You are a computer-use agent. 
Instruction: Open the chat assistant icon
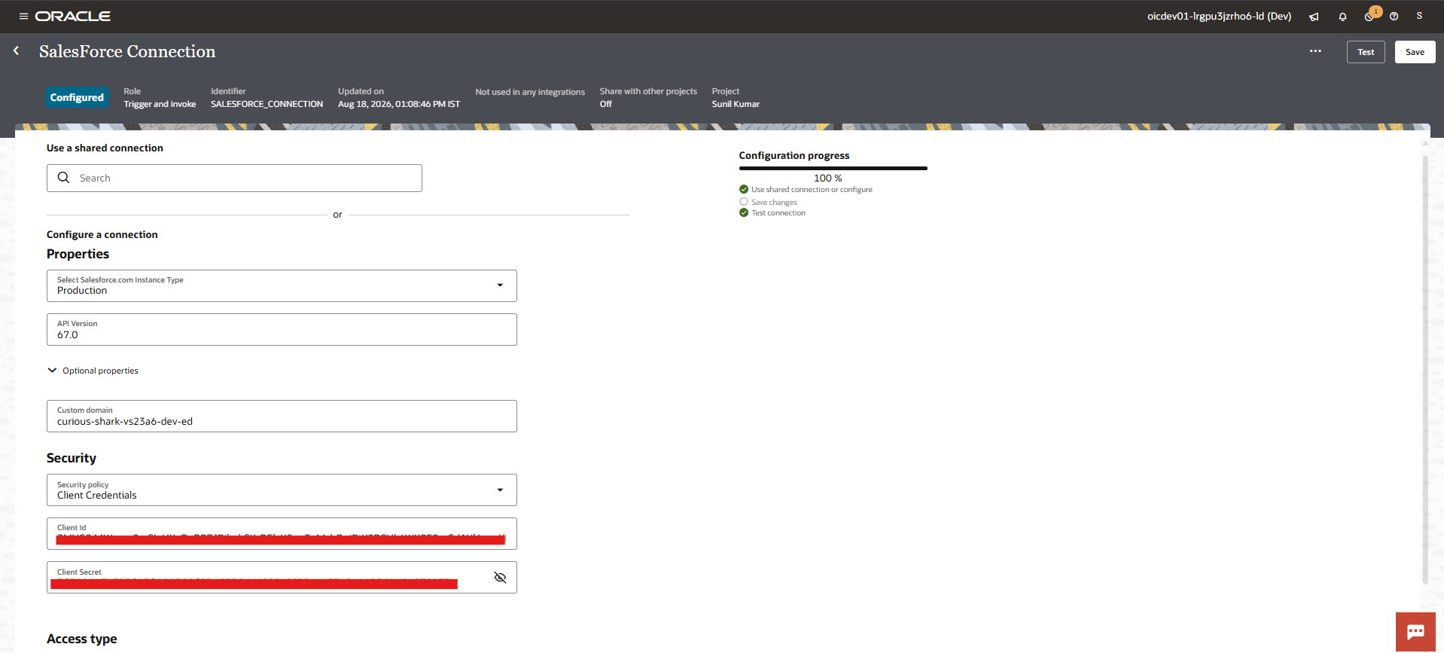[x=1415, y=631]
